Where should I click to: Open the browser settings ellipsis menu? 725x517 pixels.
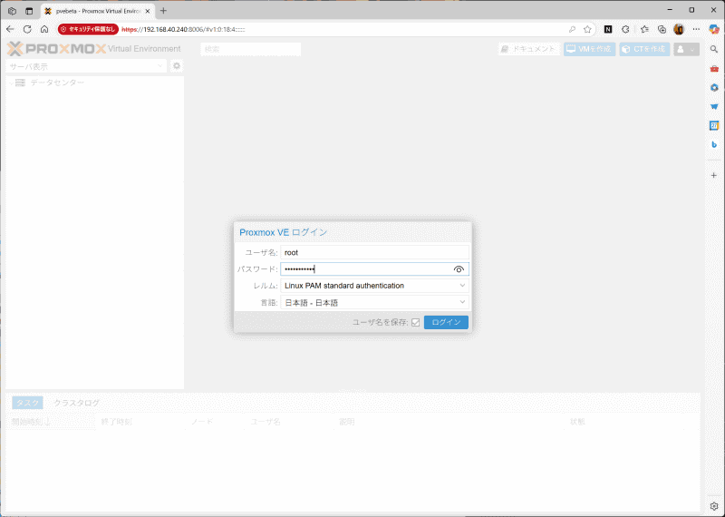696,29
